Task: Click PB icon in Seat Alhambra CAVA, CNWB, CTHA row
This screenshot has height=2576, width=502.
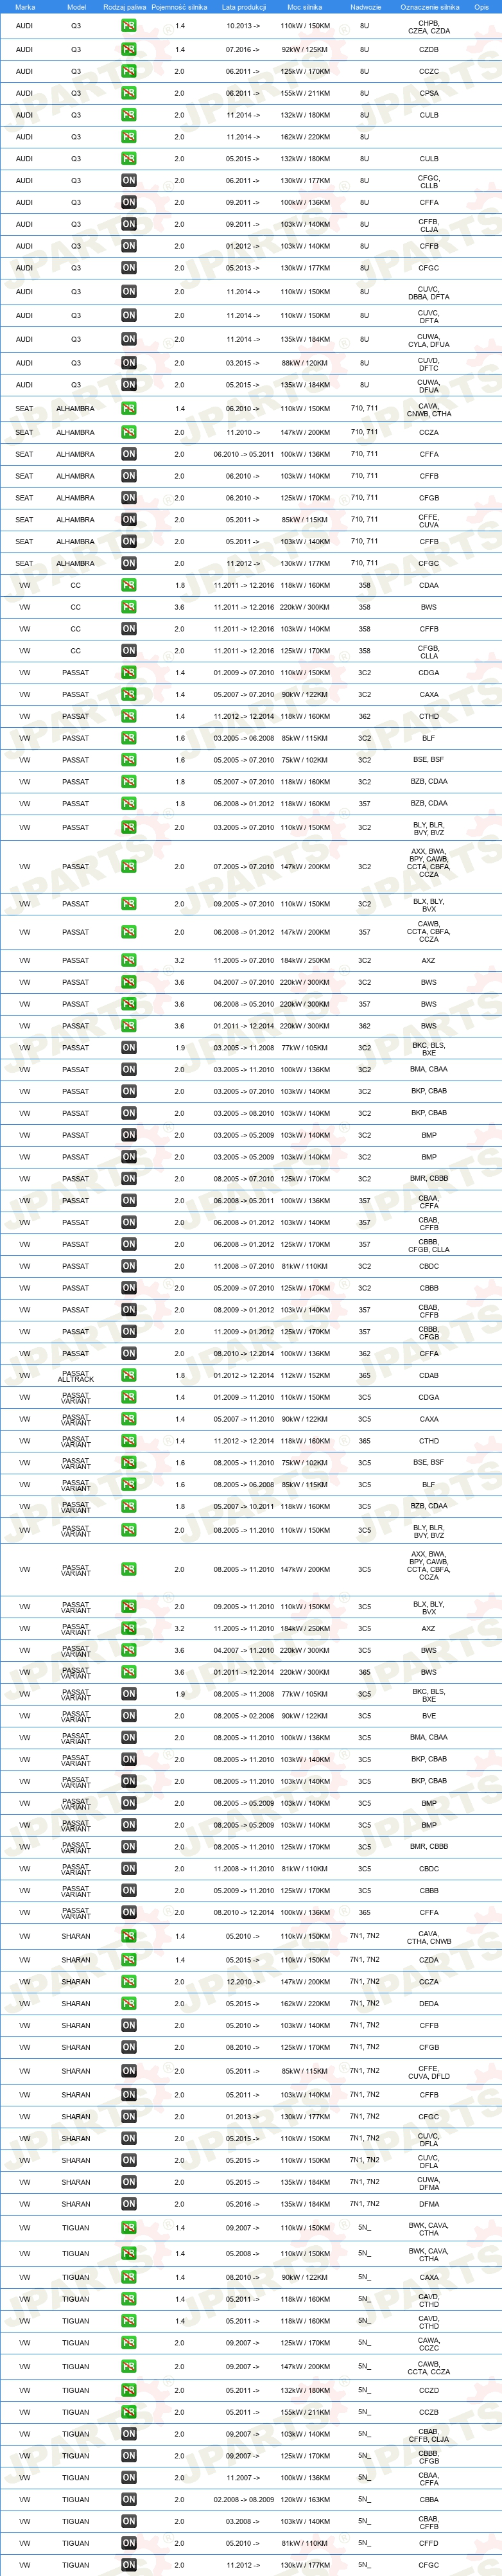Action: click(129, 409)
